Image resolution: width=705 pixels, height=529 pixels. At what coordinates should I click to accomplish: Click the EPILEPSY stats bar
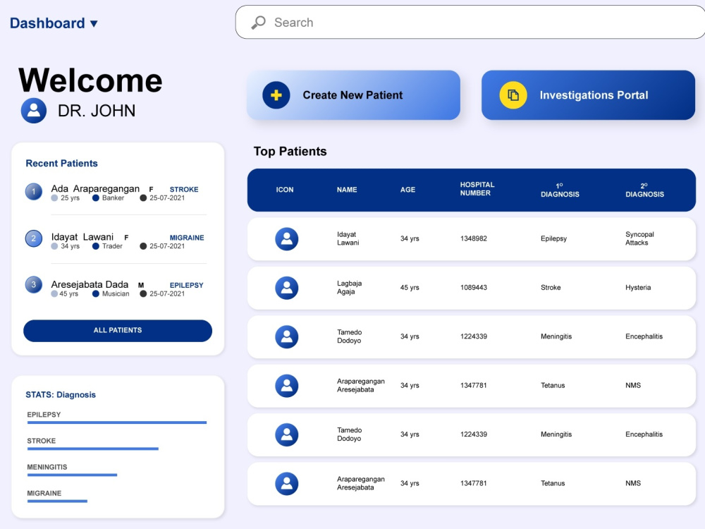coord(117,422)
